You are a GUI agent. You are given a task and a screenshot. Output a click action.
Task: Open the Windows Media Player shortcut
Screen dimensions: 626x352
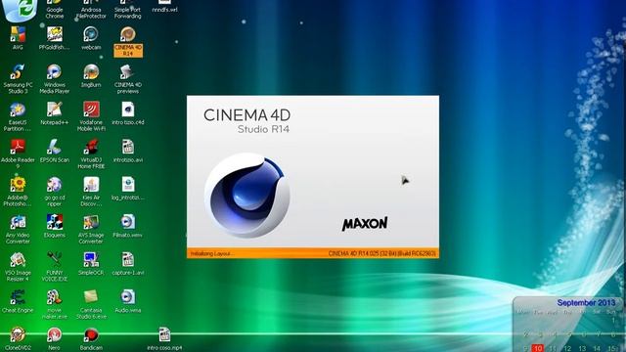[55, 79]
